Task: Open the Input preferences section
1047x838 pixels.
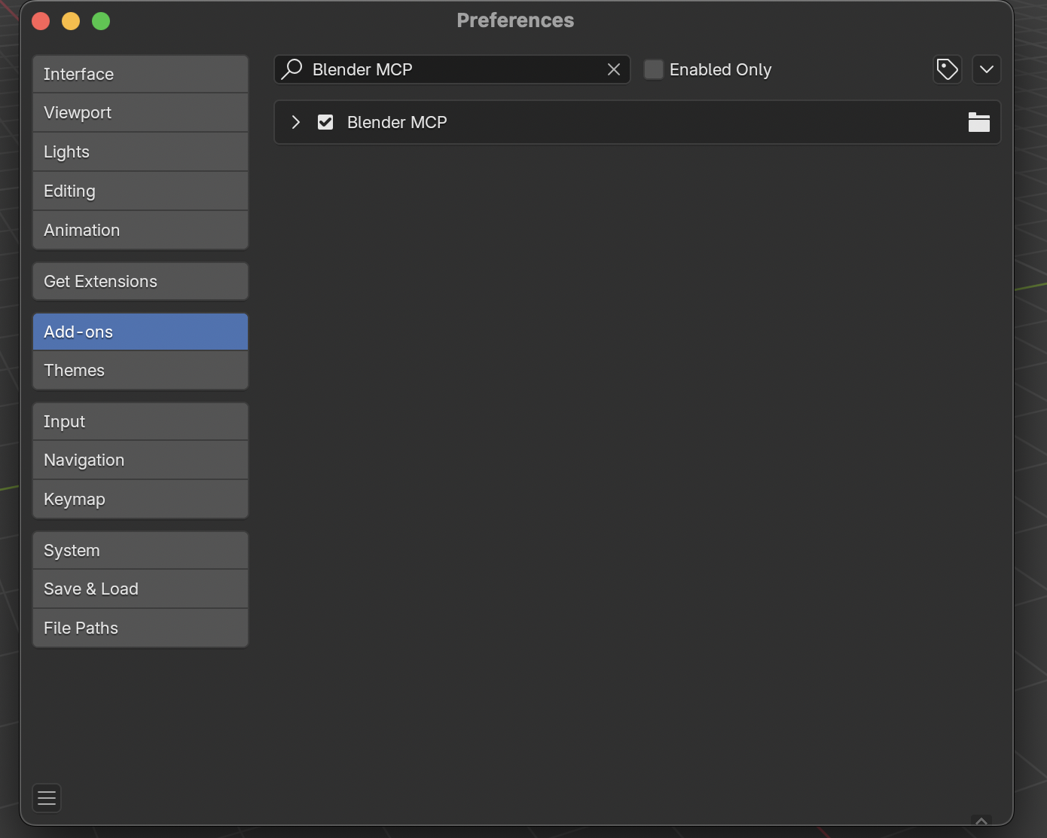Action: (140, 421)
